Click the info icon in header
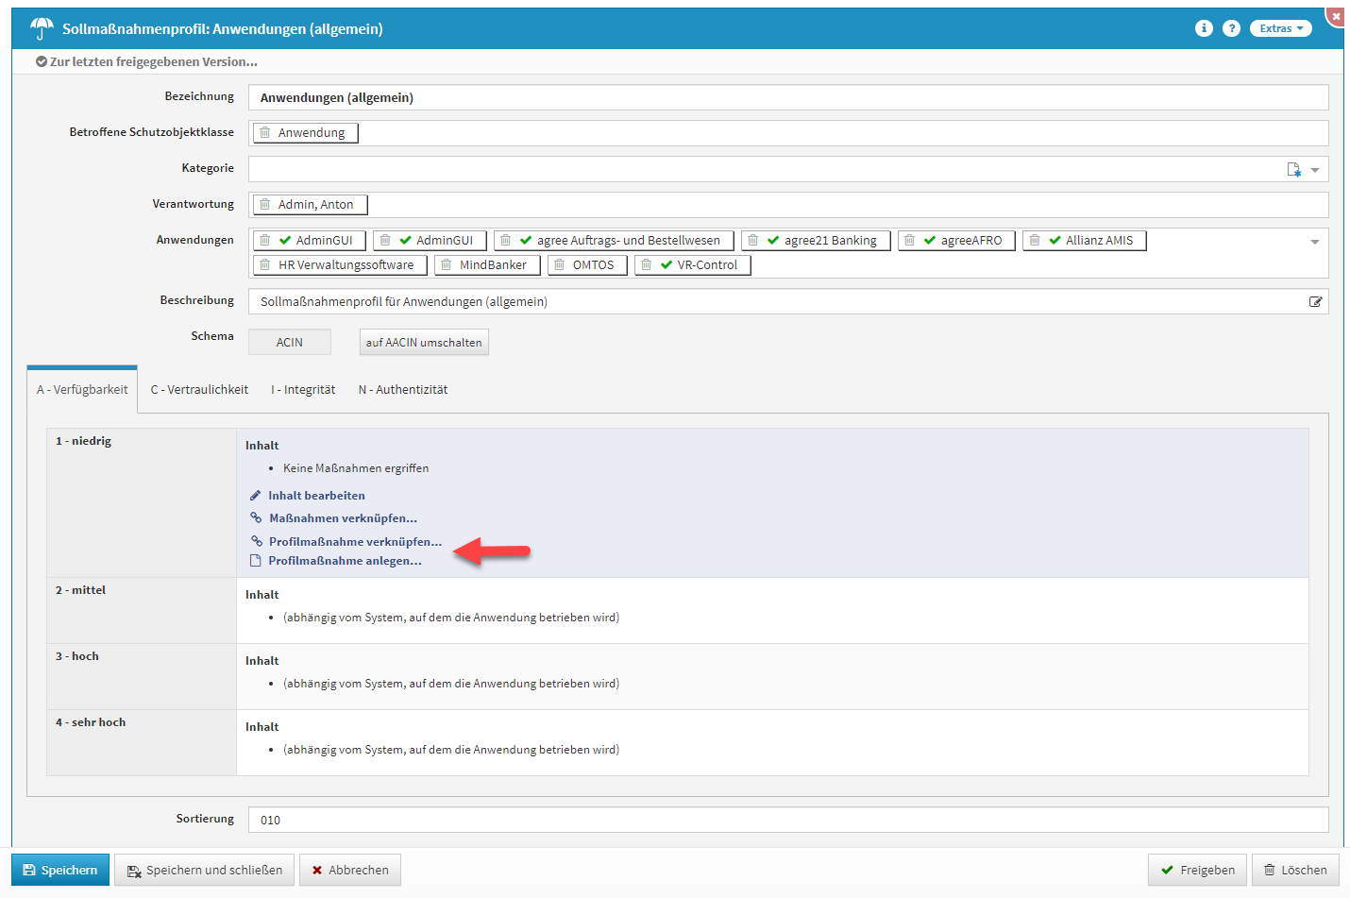 [x=1203, y=28]
